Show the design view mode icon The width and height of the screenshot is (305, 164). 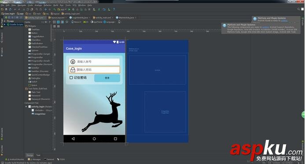pyautogui.click(x=55, y=22)
